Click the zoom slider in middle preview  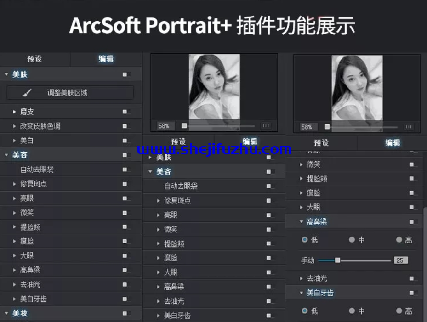(x=219, y=126)
